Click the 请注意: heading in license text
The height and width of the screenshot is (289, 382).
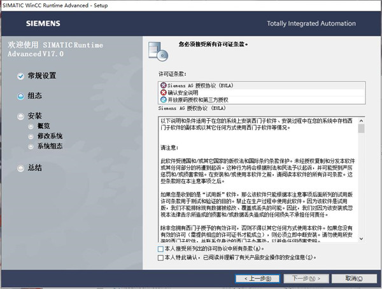point(169,147)
